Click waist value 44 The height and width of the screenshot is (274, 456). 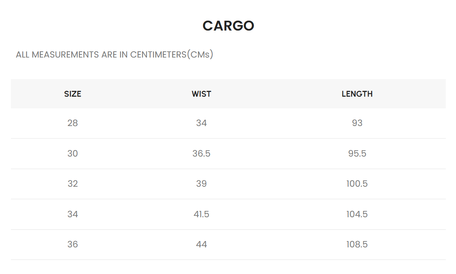[x=201, y=245]
